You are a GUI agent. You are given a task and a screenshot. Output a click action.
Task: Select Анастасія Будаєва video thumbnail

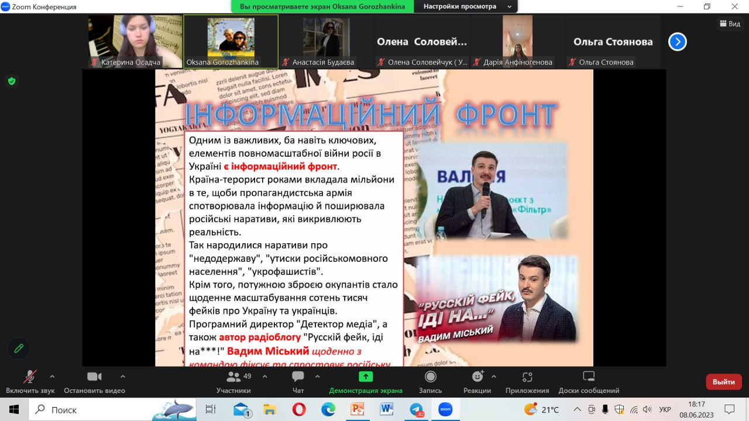click(327, 42)
